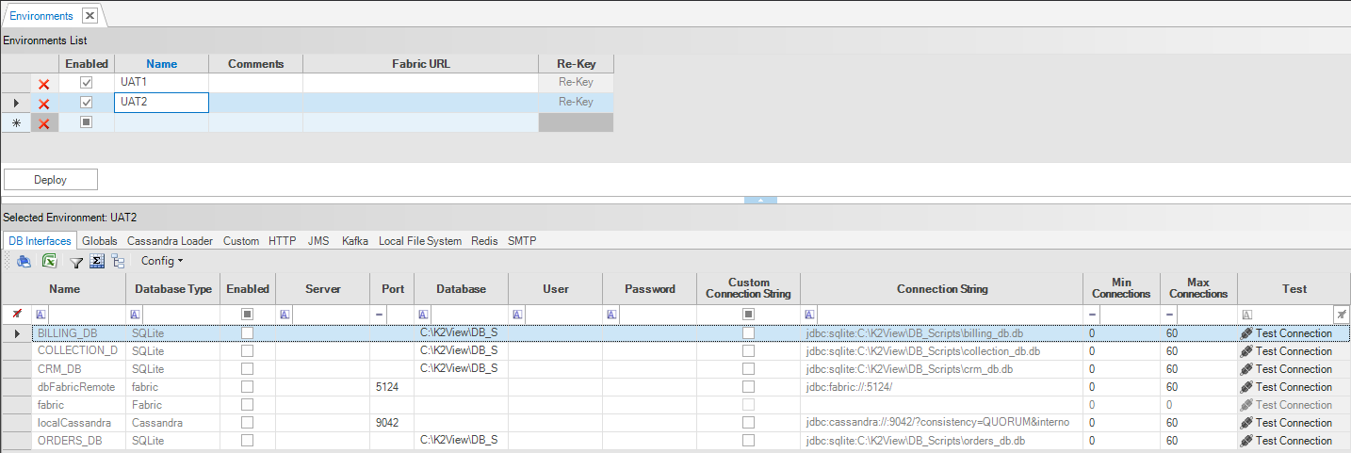Image resolution: width=1351 pixels, height=453 pixels.
Task: Delete the UAT1 environment with its red X
Action: [43, 84]
